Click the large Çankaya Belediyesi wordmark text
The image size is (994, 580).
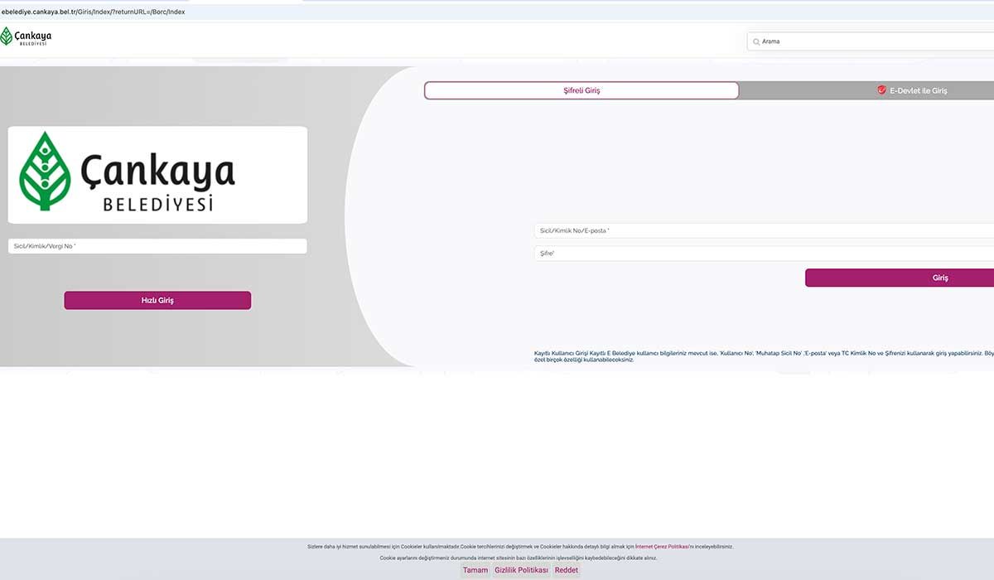pyautogui.click(x=157, y=182)
